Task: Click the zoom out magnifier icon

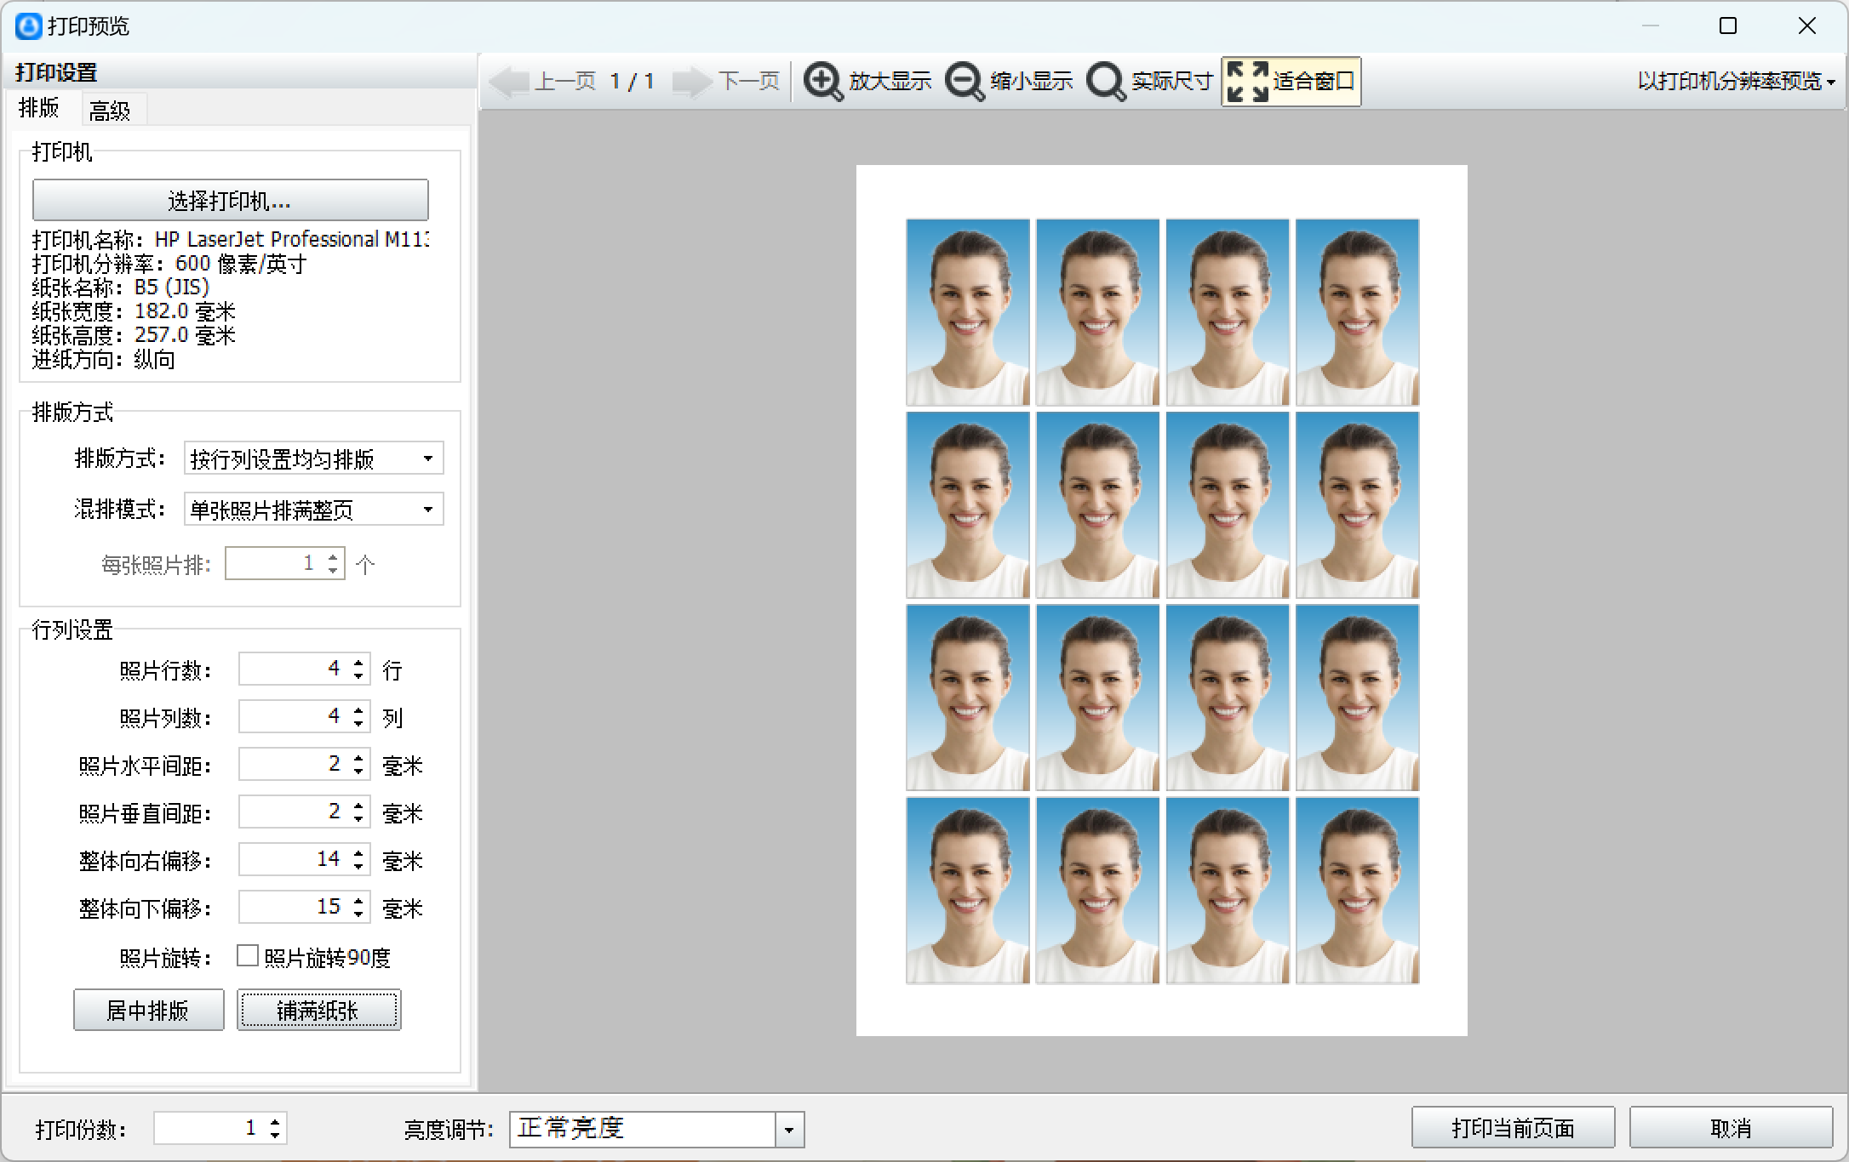Action: tap(965, 82)
